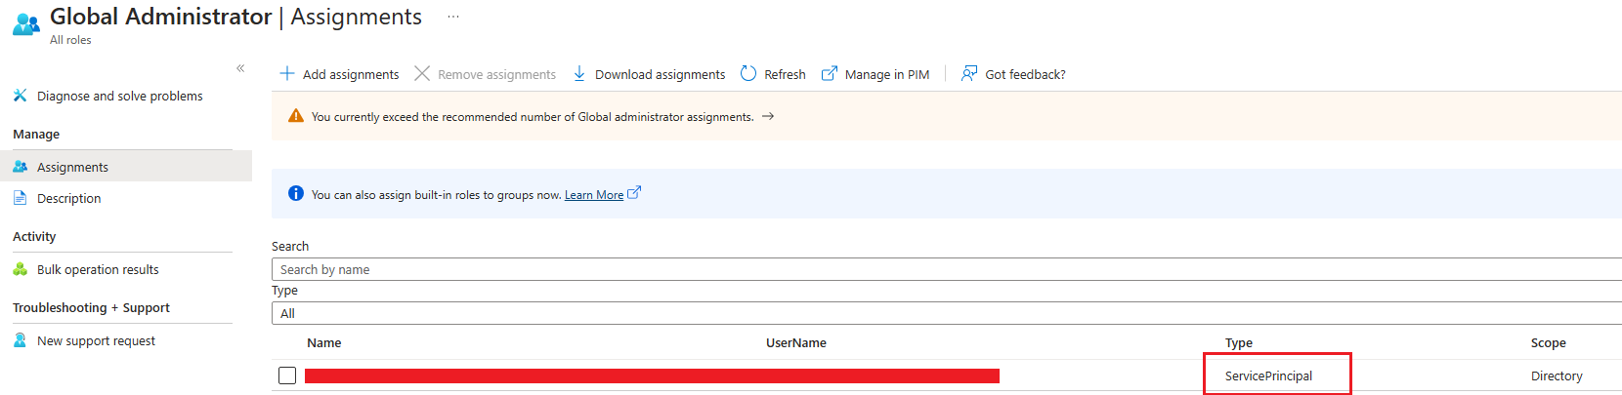
Task: Open Diagnose and solve problems
Action: coord(119,96)
